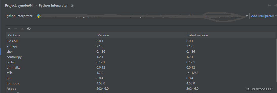277x93 pixels.
Task: Select the fsspec package row
Action: point(141,89)
